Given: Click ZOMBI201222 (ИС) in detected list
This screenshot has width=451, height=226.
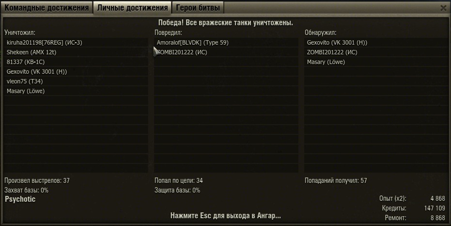Looking at the screenshot, I should coord(376,52).
